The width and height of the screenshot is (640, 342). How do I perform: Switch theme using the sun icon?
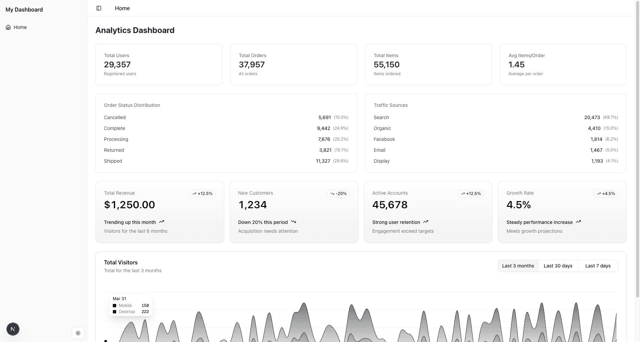(78, 333)
